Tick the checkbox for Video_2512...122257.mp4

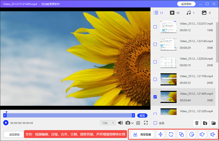point(155,27)
